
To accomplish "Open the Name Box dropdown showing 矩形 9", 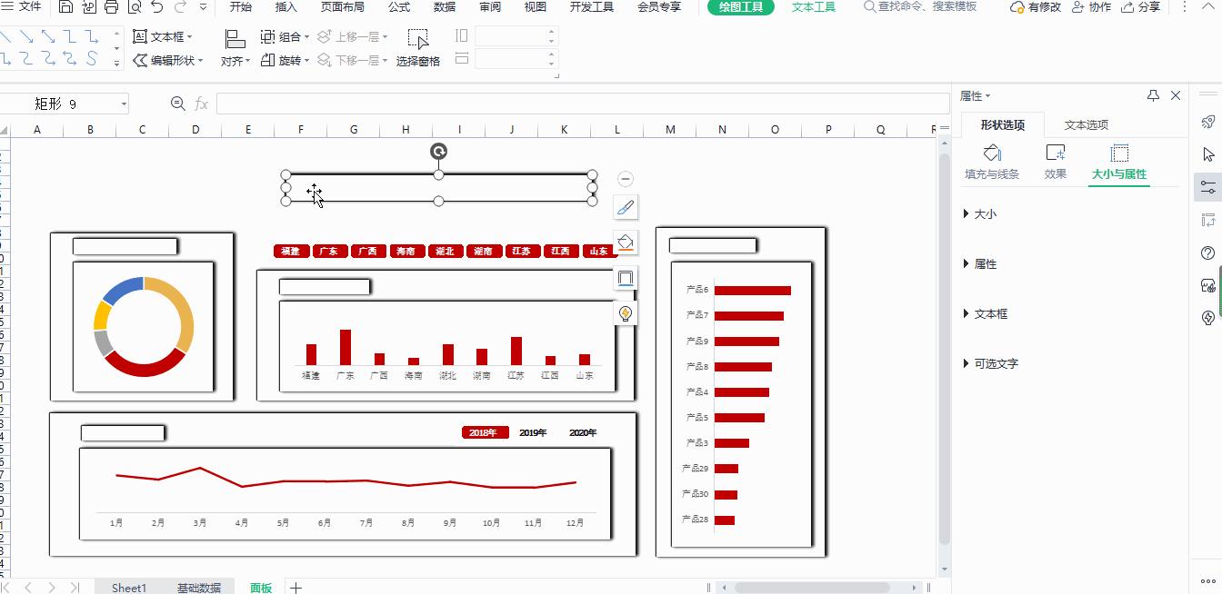I will coord(124,104).
